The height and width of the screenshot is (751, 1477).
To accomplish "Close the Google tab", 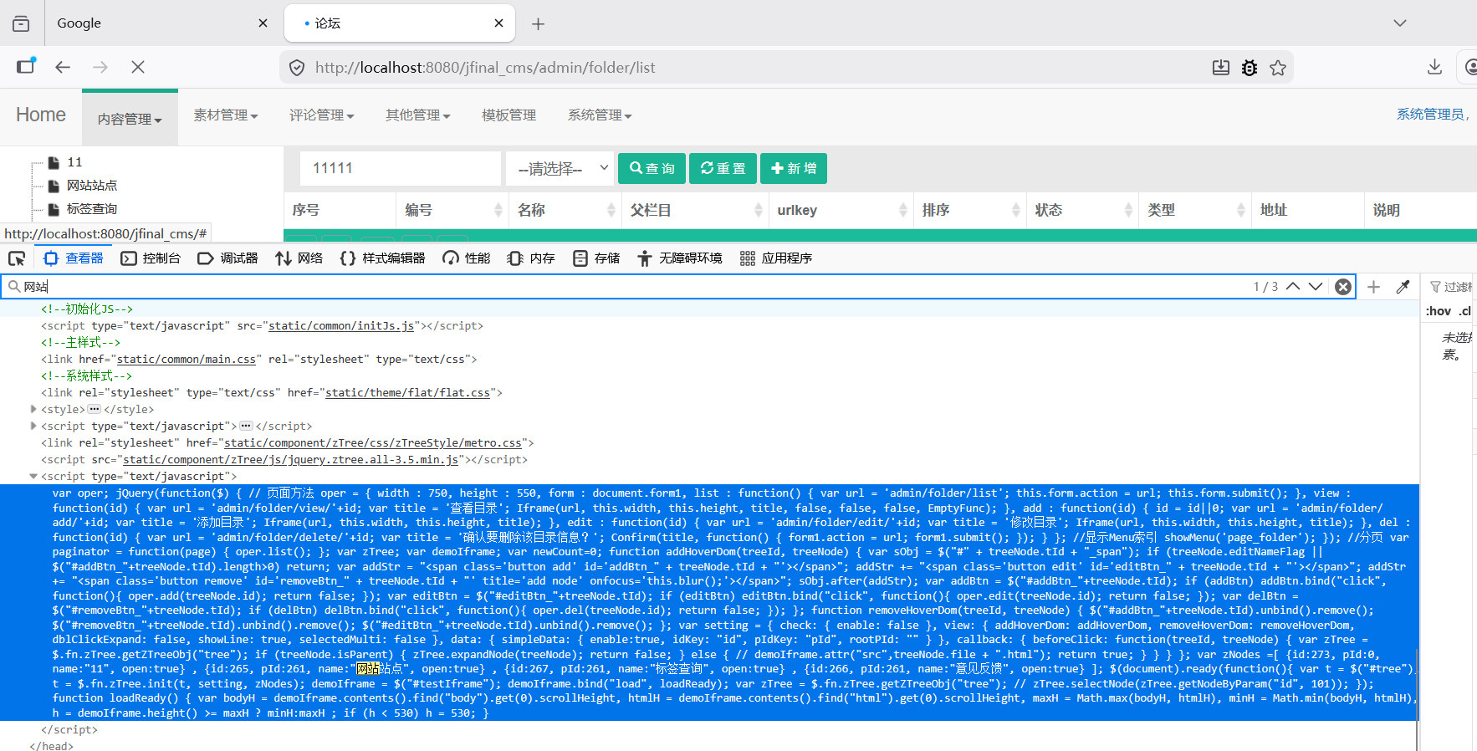I will [263, 23].
